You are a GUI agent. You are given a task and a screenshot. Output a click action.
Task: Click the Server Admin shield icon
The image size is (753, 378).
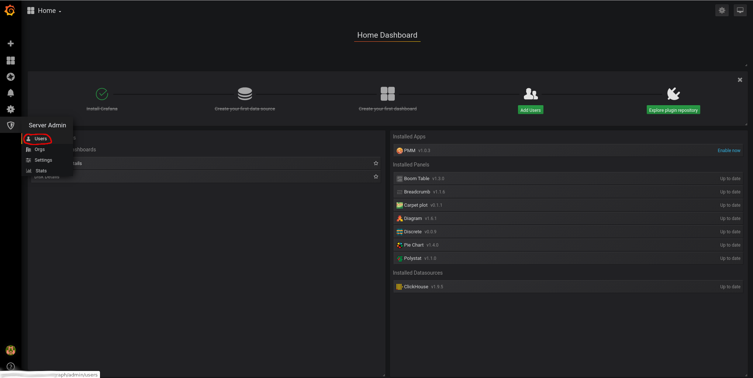click(x=11, y=126)
